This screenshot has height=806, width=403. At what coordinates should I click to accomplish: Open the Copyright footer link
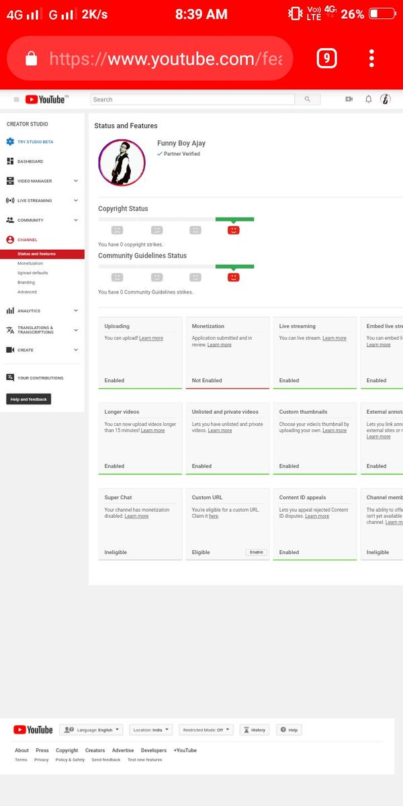[x=67, y=750]
